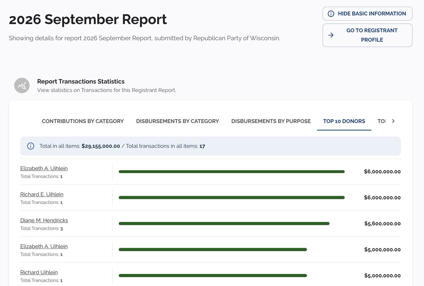Open the partially hidden tab after Top 10 Donors
This screenshot has height=286, width=424.
click(381, 121)
